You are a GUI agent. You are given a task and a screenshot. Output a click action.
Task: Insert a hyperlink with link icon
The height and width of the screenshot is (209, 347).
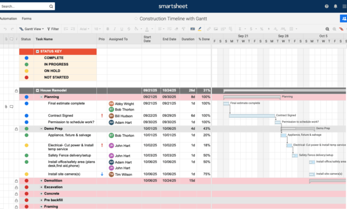tap(209, 29)
